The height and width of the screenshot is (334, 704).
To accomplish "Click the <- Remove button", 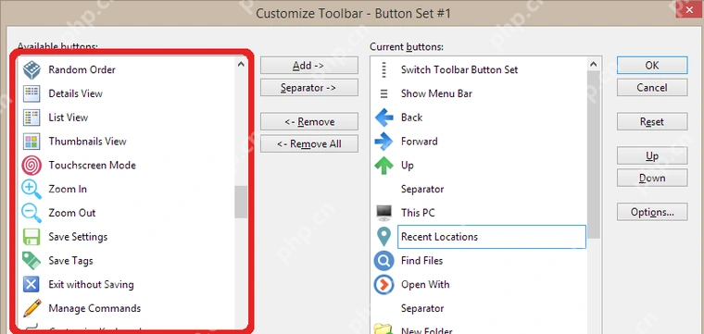I will coord(308,121).
